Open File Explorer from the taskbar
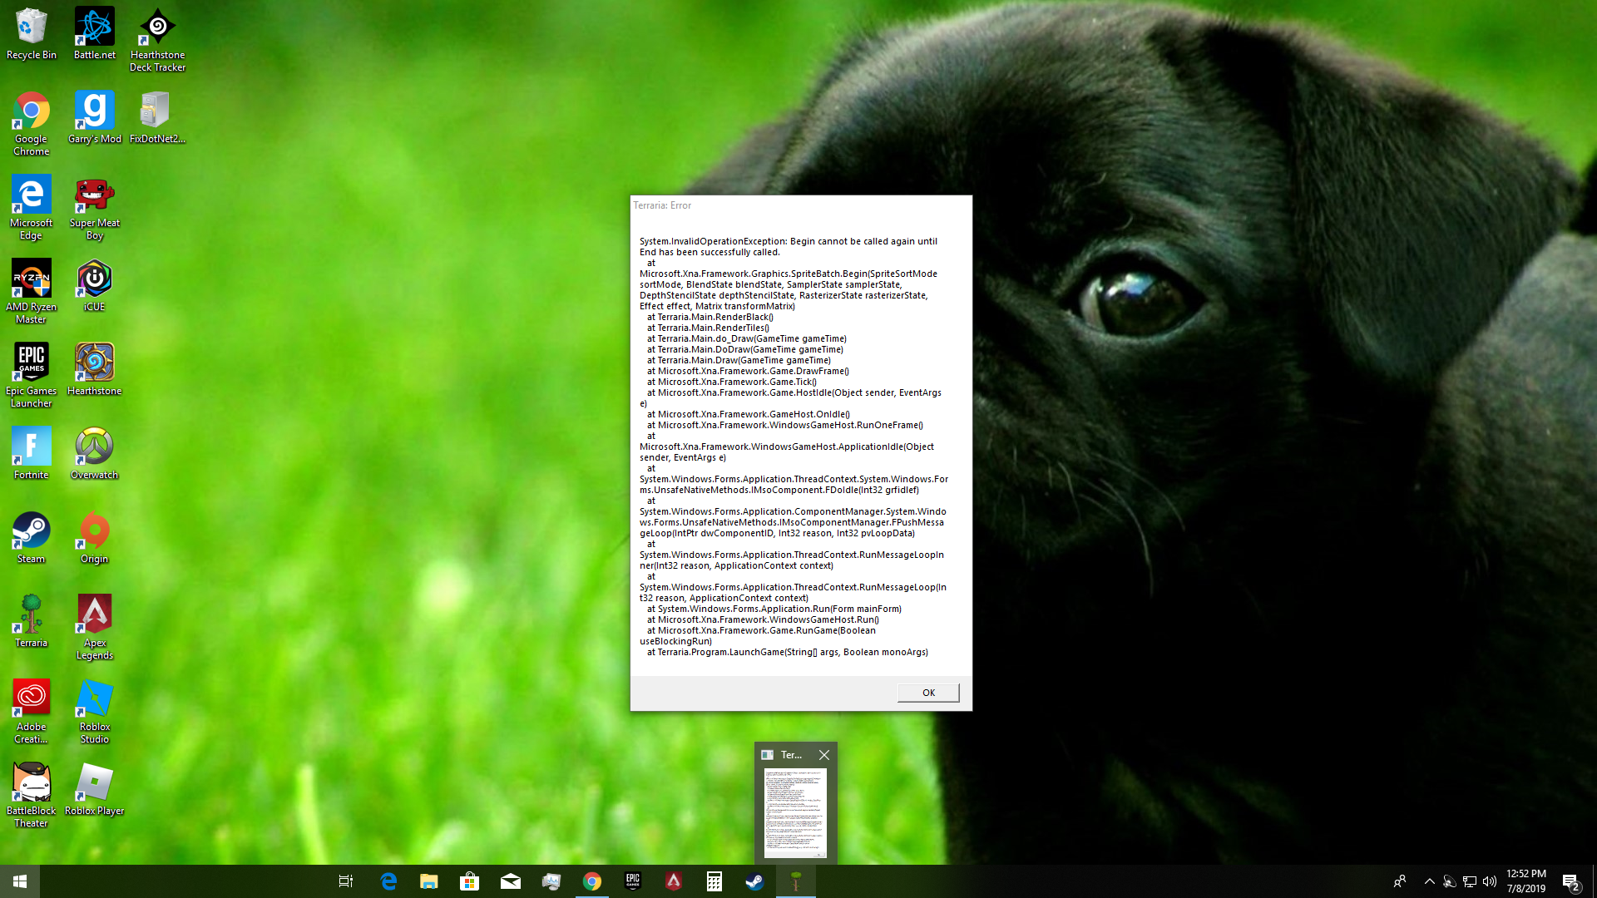The height and width of the screenshot is (898, 1597). 429,881
